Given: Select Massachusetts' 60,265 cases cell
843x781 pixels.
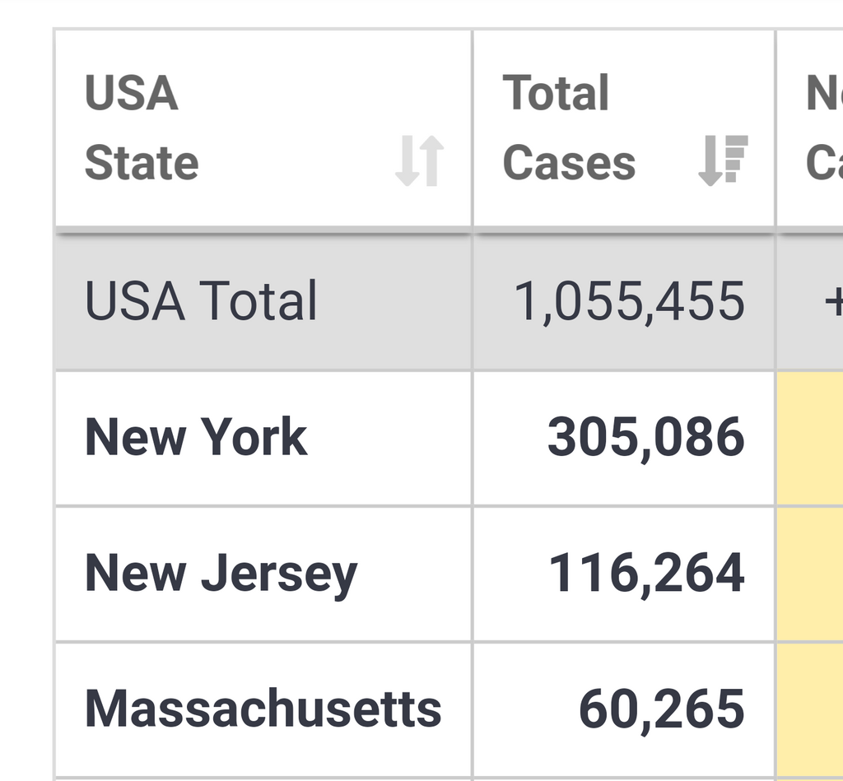Looking at the screenshot, I should (624, 709).
